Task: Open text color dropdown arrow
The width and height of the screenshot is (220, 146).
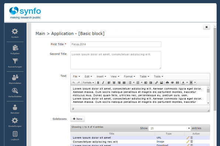Action: (x=187, y=83)
